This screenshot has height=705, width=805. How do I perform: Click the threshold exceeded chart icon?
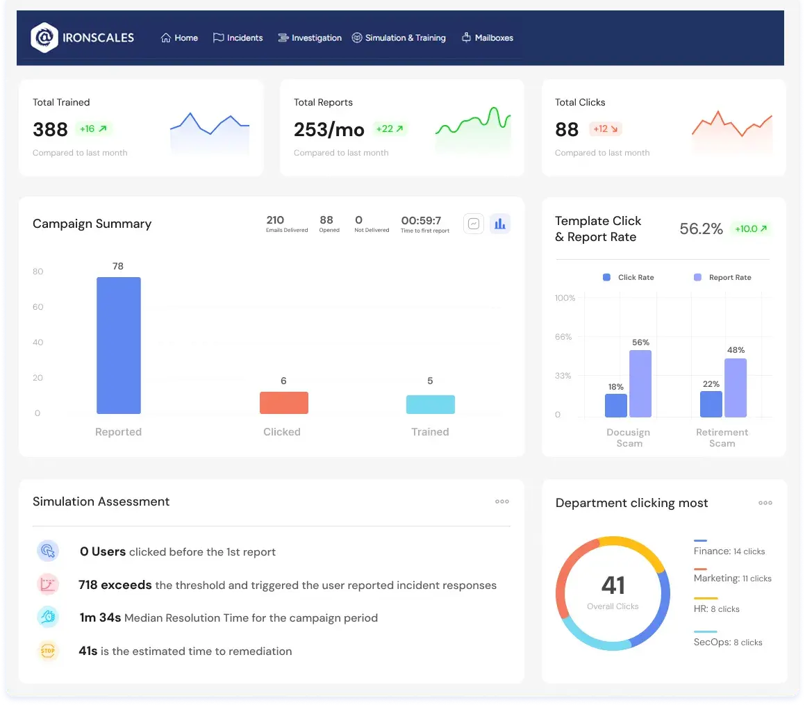click(x=48, y=585)
